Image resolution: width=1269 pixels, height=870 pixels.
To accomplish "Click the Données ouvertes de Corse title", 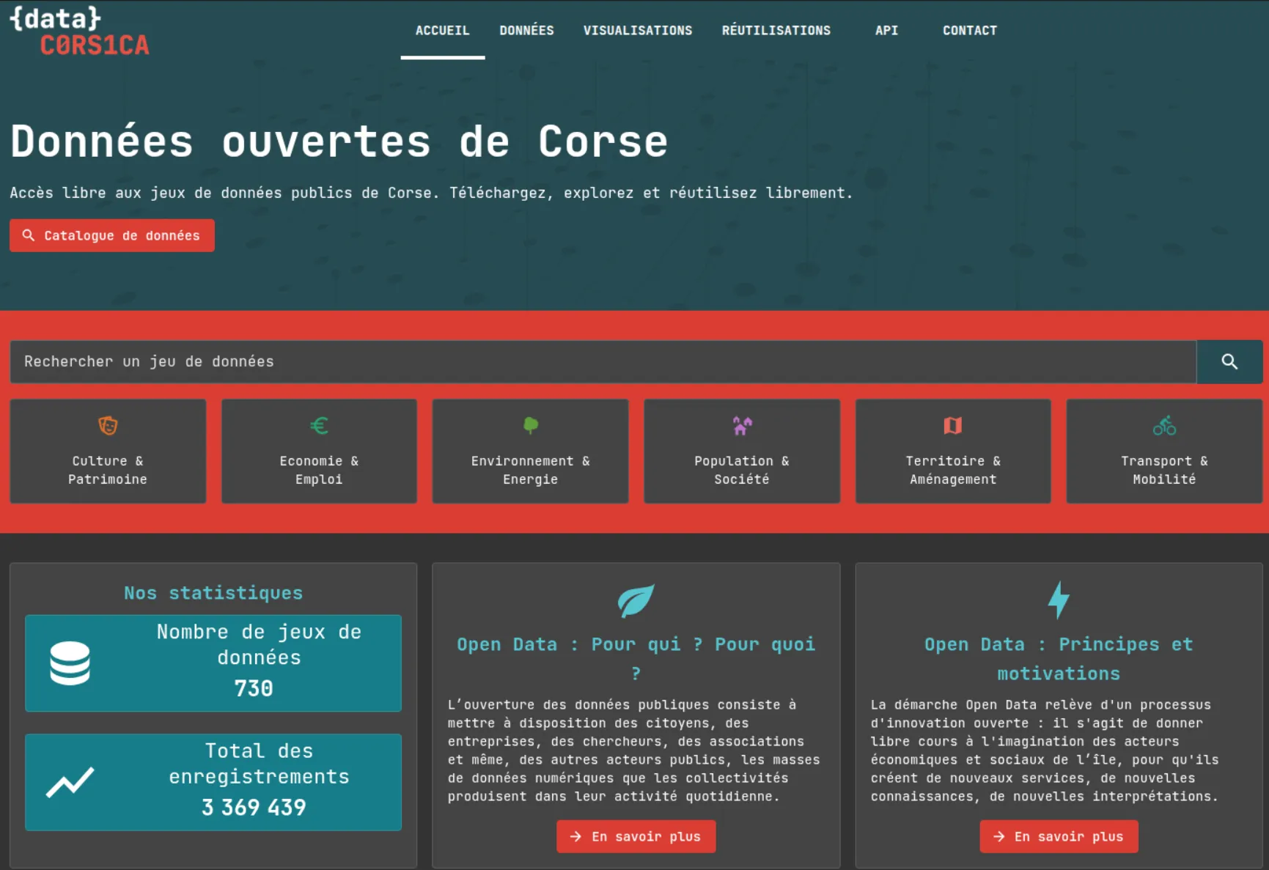I will tap(339, 141).
